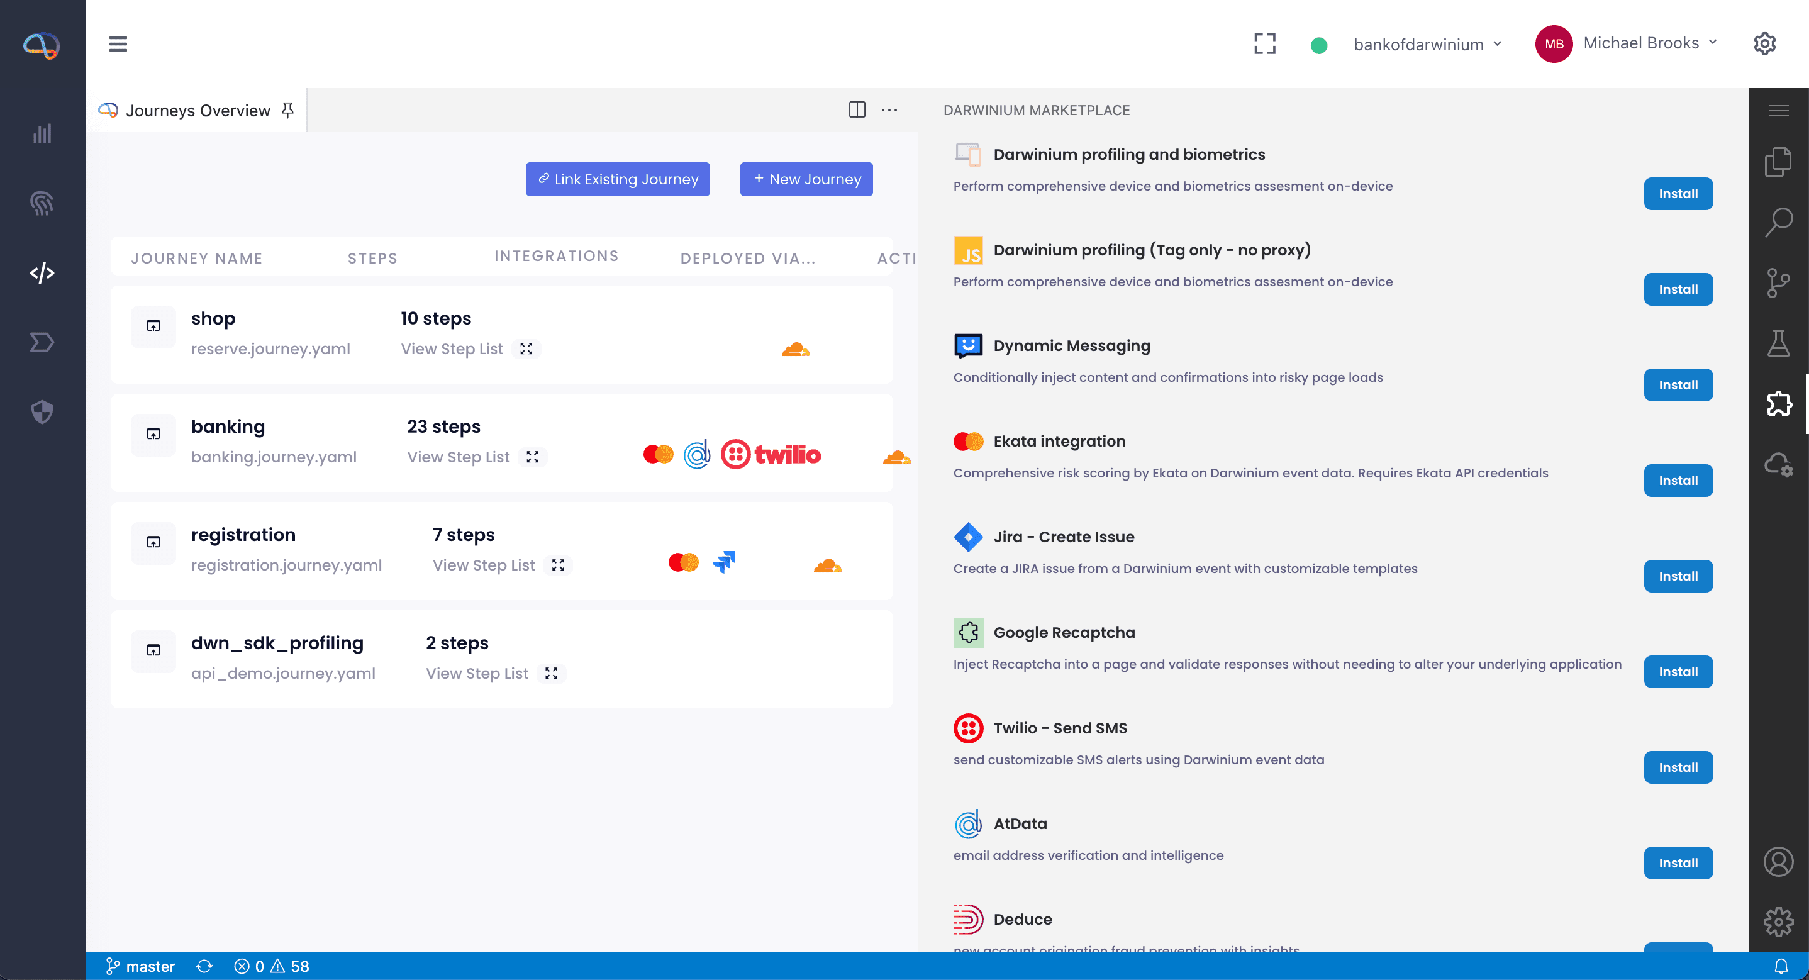
Task: Open source control branch icon in activity bar
Action: [1778, 283]
